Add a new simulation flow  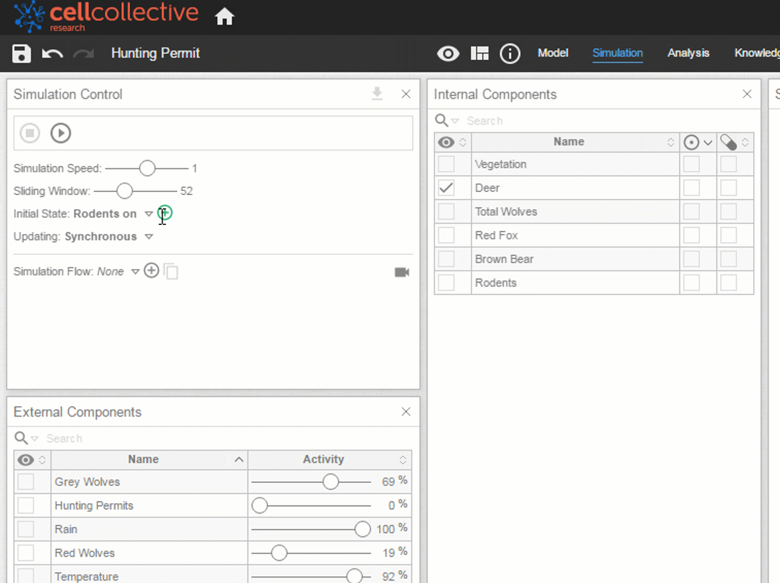click(151, 270)
